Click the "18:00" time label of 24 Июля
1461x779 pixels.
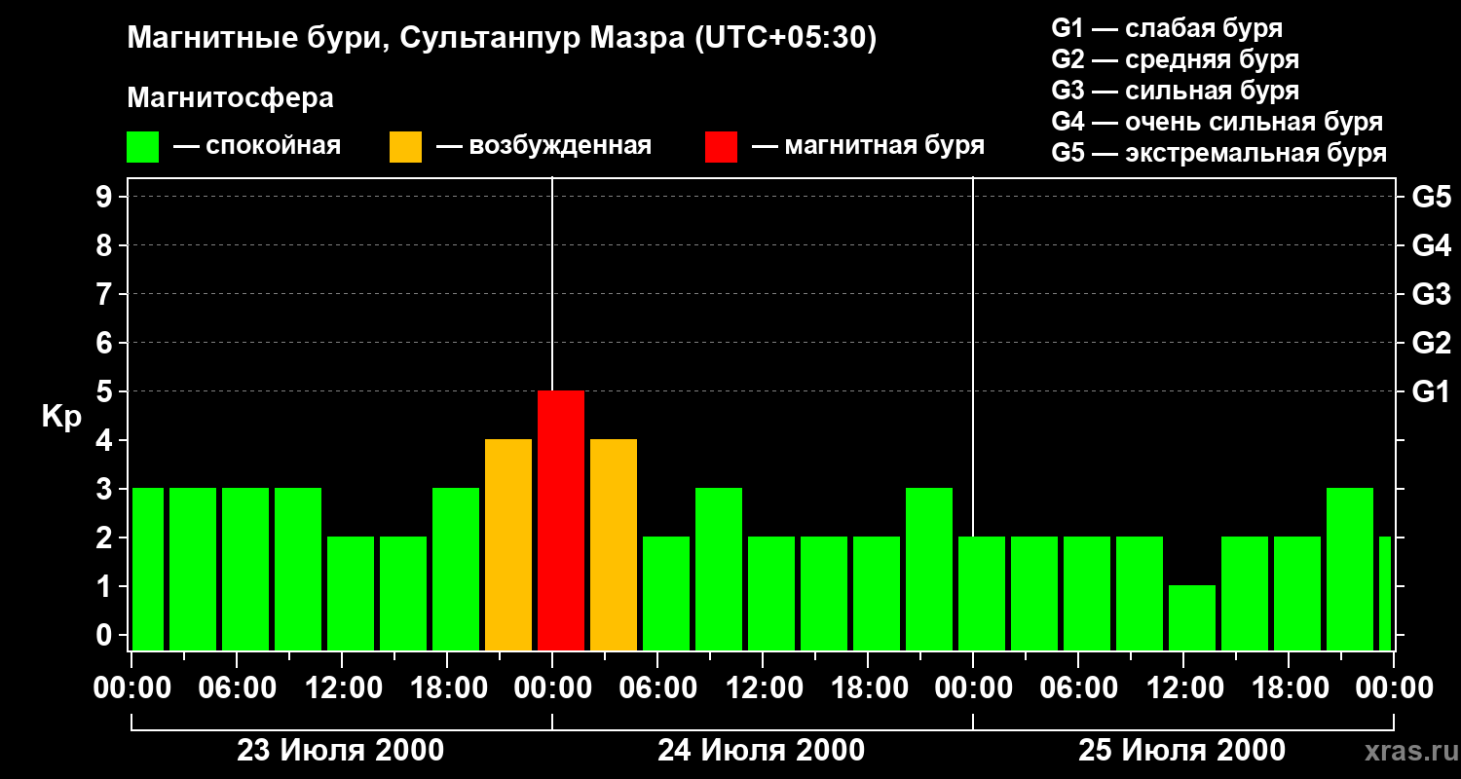(868, 688)
